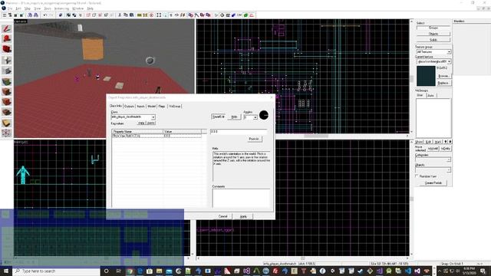
Task: Expand the Class dropdown in Object Properties
Action: [153, 117]
